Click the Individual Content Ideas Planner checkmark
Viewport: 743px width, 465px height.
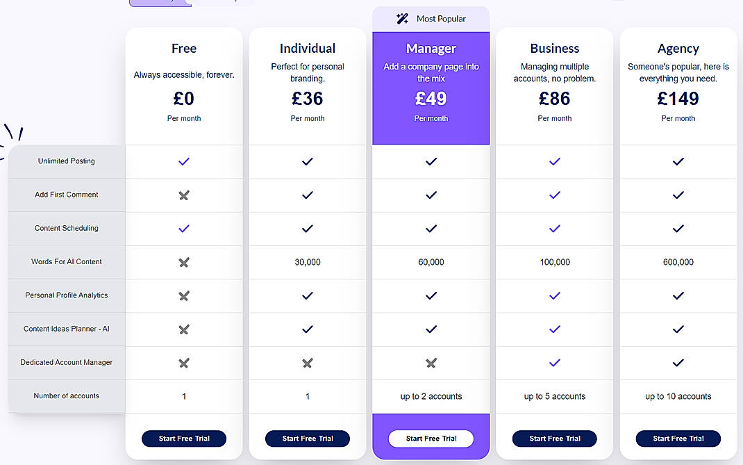click(307, 329)
